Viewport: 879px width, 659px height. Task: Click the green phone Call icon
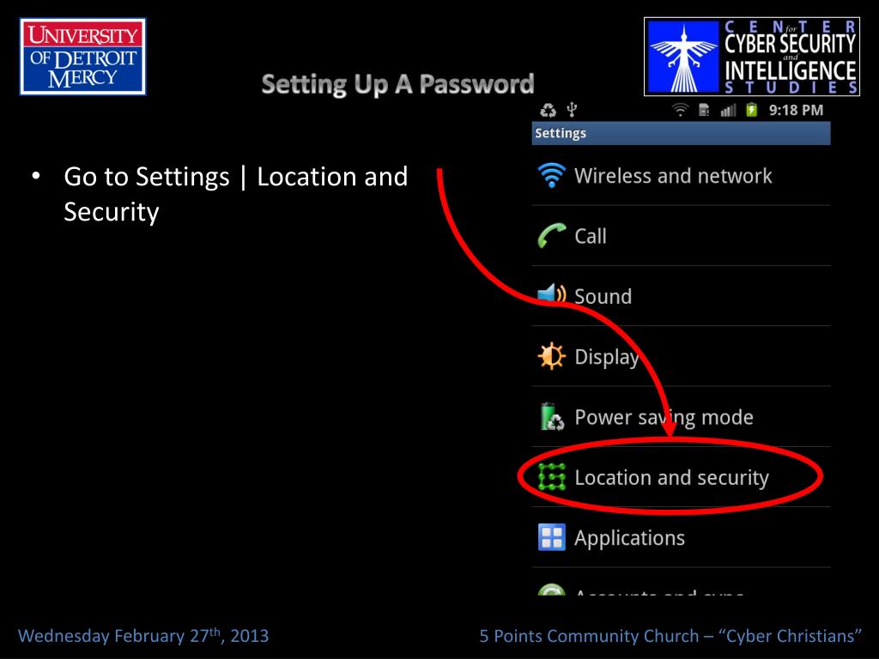click(x=552, y=236)
